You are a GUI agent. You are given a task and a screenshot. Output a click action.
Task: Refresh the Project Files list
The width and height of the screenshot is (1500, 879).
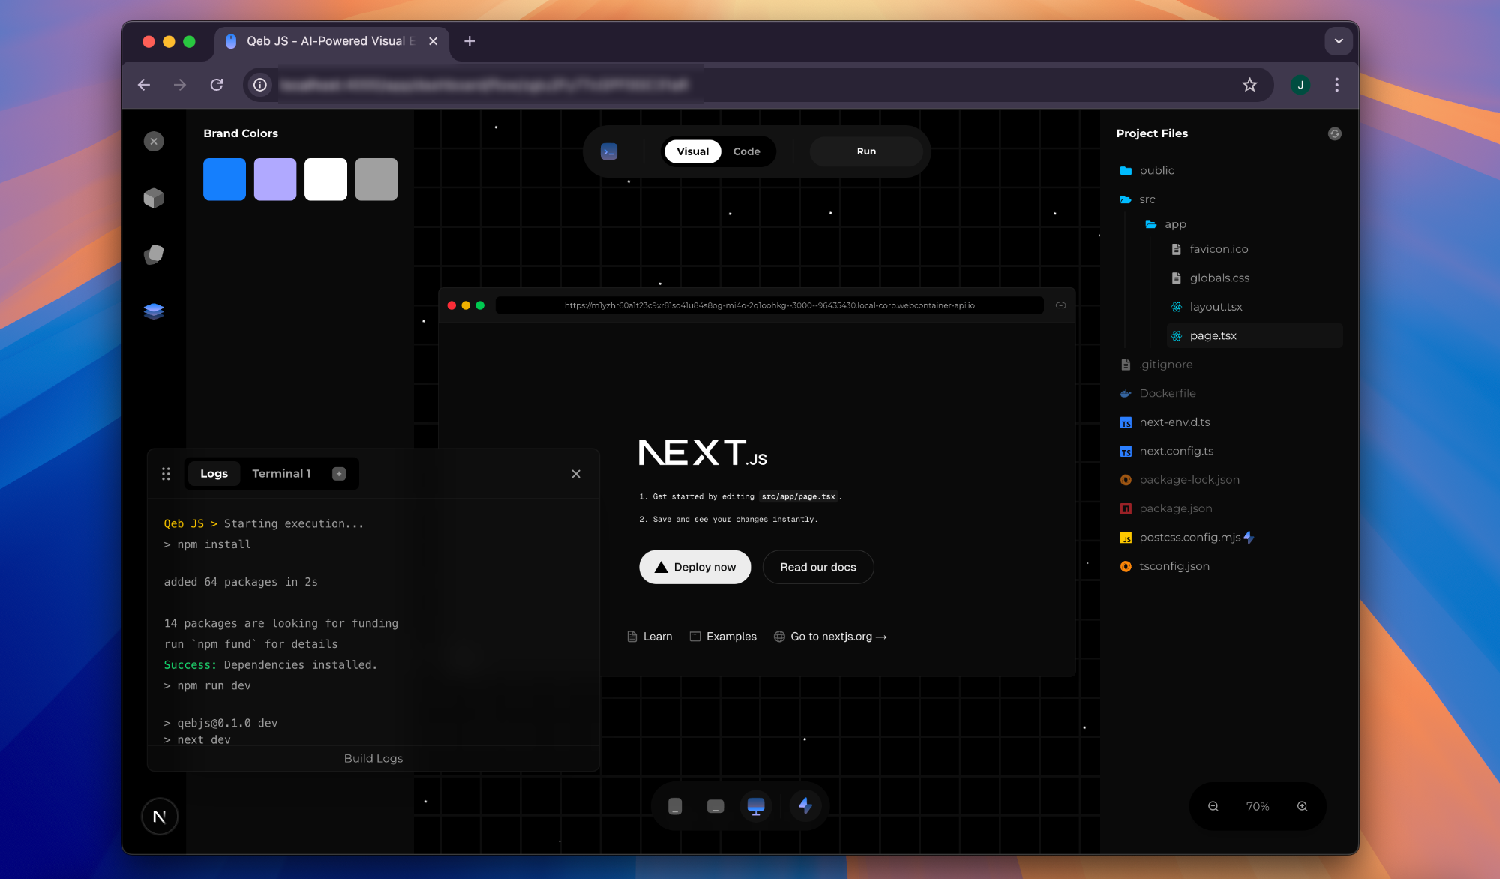[x=1335, y=133]
